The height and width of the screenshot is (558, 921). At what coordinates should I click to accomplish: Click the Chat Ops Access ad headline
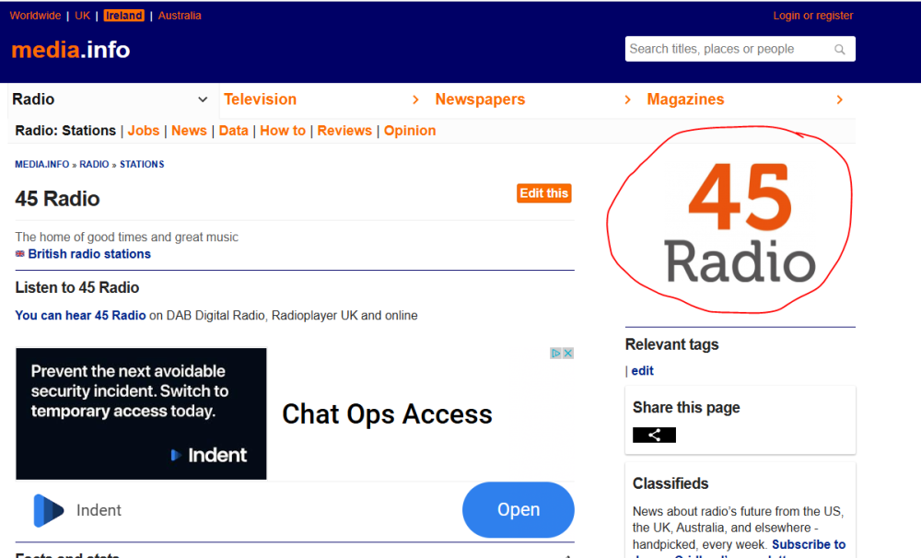(x=387, y=414)
